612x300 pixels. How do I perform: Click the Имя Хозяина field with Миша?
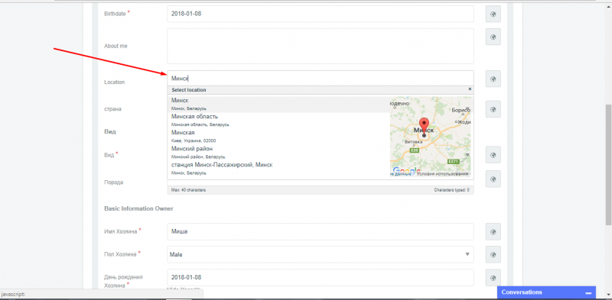point(321,232)
